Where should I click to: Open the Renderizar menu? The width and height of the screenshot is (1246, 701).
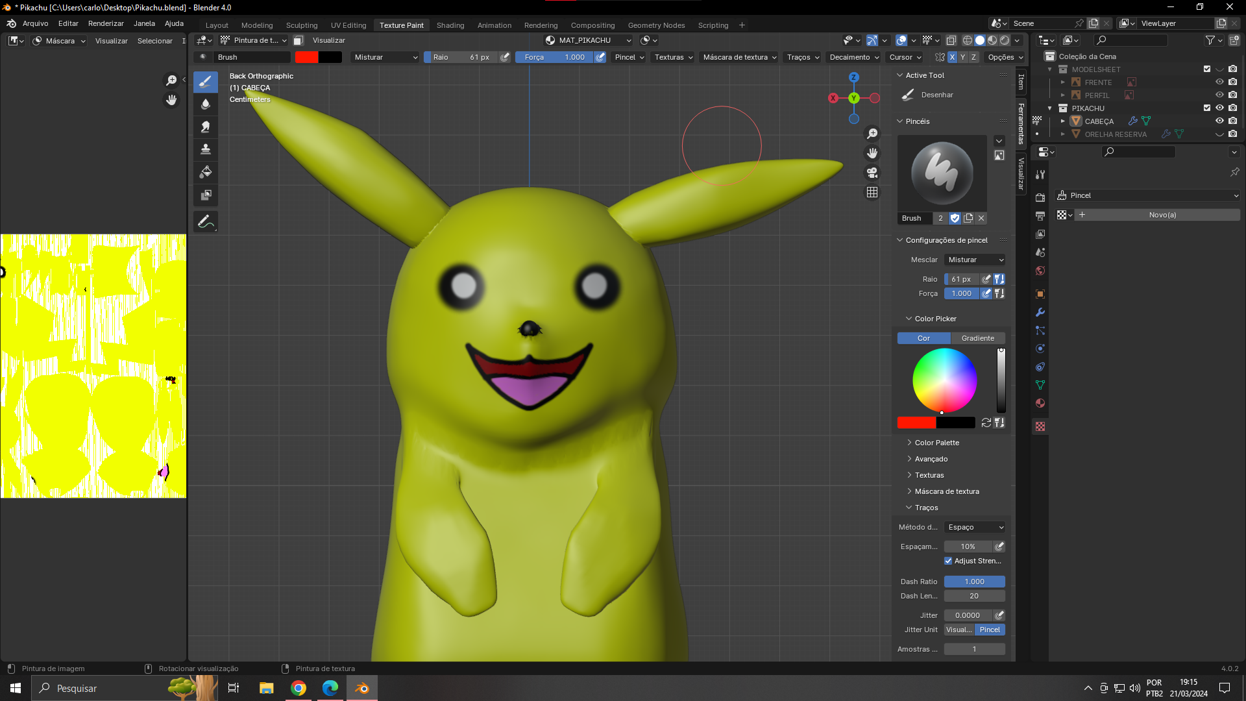(106, 23)
